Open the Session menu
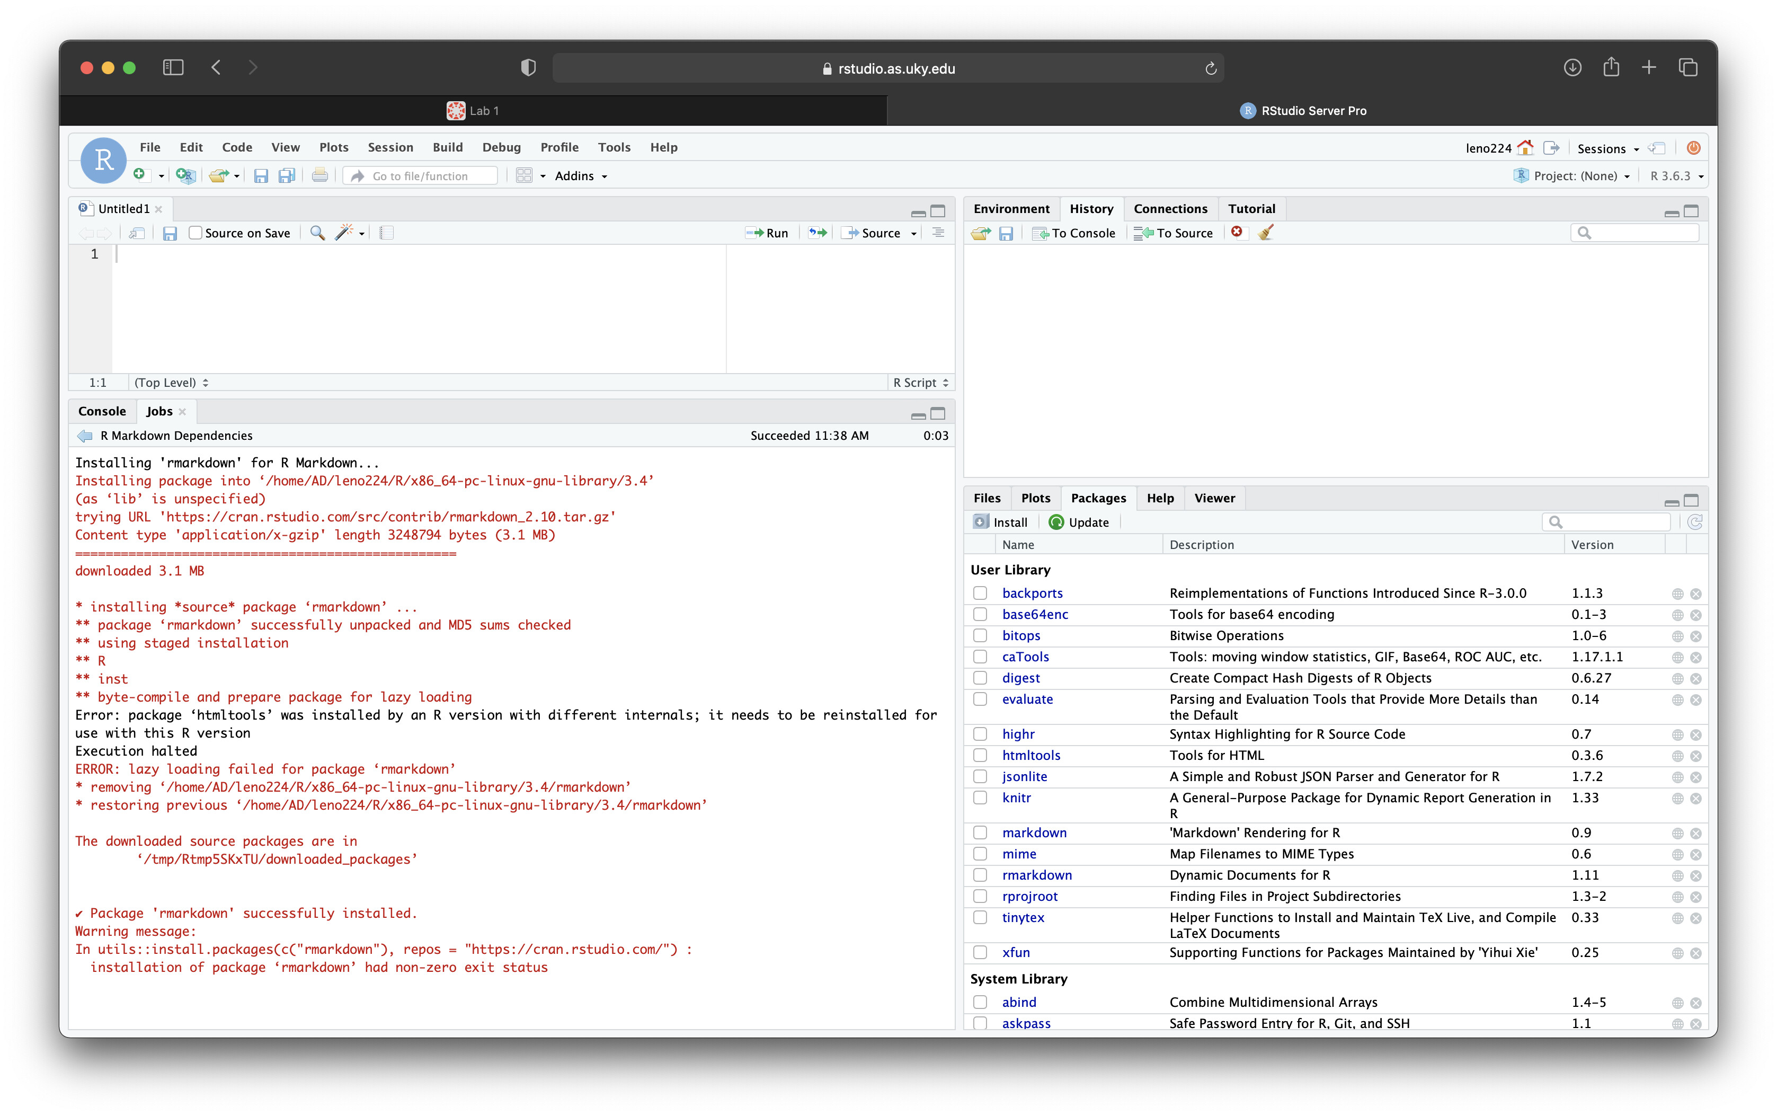The height and width of the screenshot is (1116, 1777). [389, 147]
